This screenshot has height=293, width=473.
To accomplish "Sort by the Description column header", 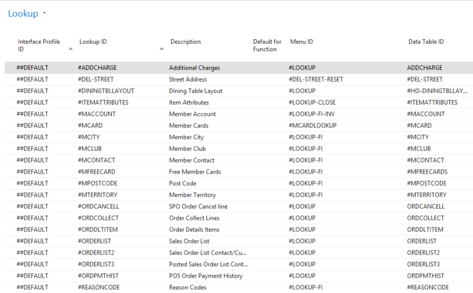I will click(x=185, y=42).
